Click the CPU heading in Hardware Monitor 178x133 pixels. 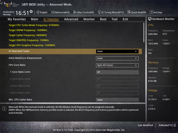(x=150, y=25)
